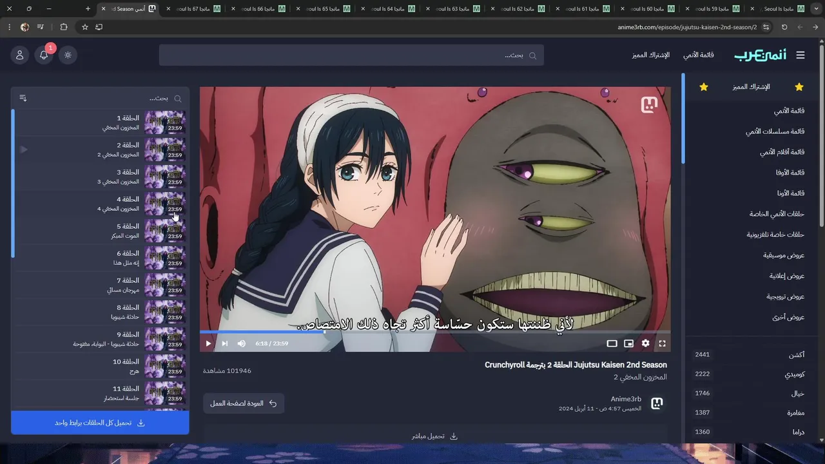Select the مغامرة genre with 1387

749,413
